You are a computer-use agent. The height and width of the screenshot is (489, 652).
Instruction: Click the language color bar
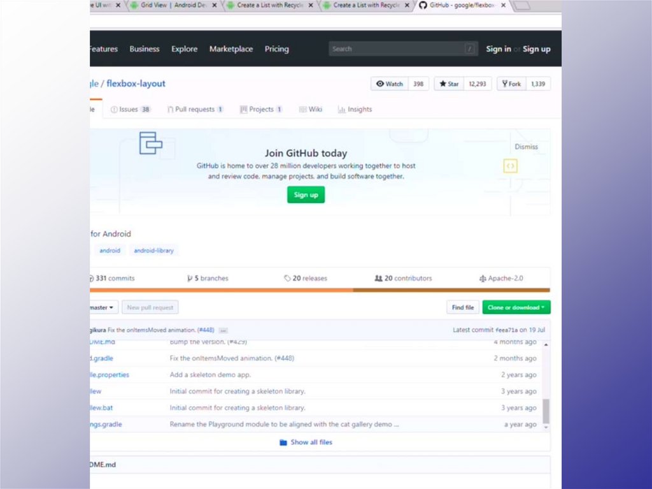(x=320, y=290)
